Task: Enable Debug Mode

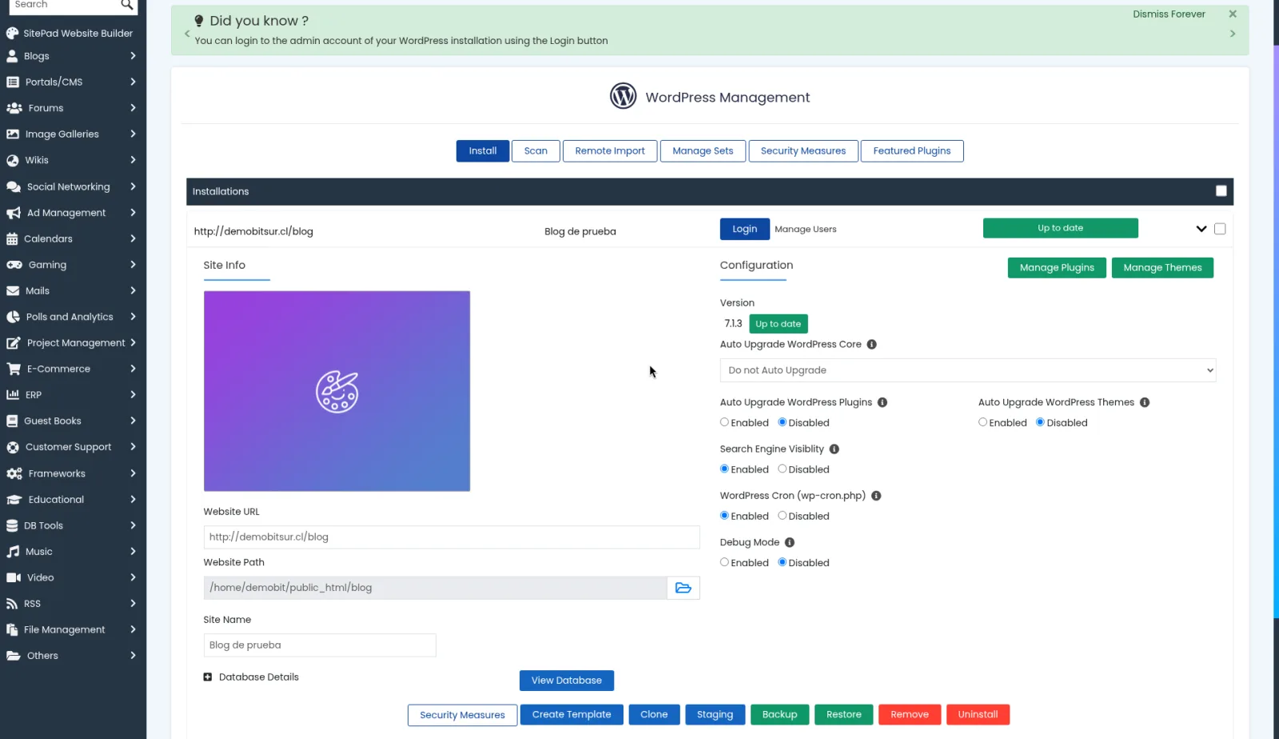Action: click(724, 562)
